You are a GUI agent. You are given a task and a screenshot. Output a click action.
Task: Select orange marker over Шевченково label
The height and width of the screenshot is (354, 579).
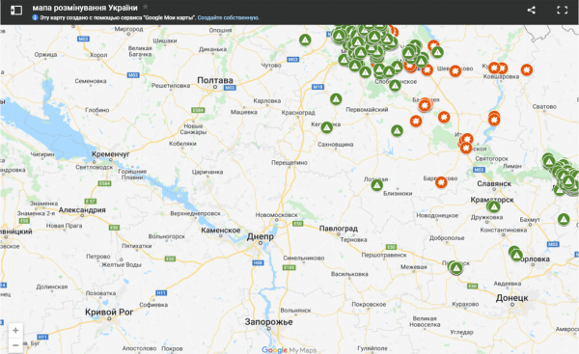point(455,70)
